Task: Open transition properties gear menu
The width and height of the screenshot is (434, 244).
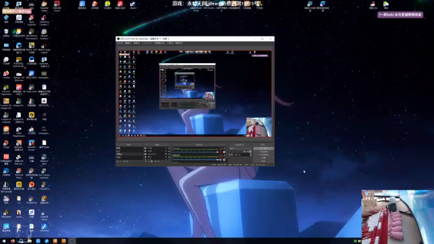Action: (250, 151)
